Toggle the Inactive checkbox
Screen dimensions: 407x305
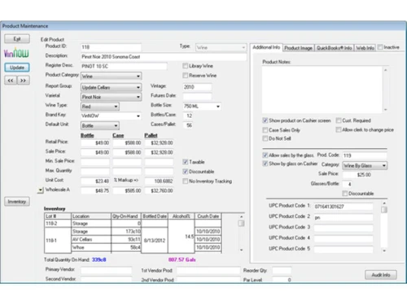(380, 47)
